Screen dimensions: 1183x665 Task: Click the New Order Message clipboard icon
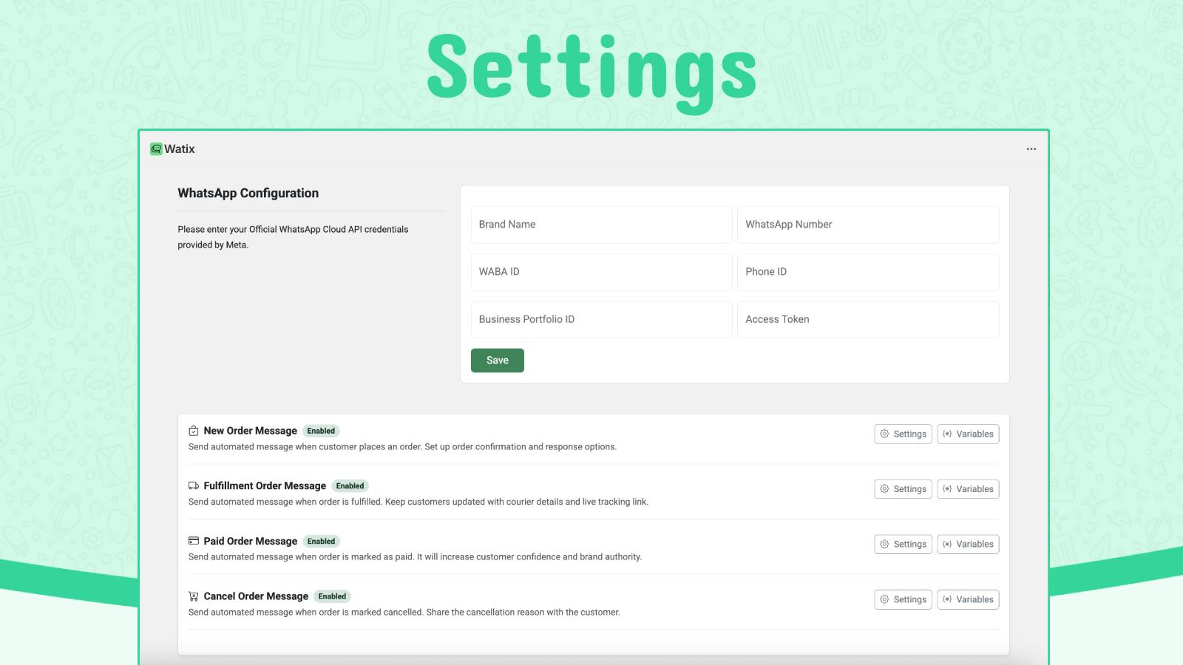pyautogui.click(x=194, y=431)
